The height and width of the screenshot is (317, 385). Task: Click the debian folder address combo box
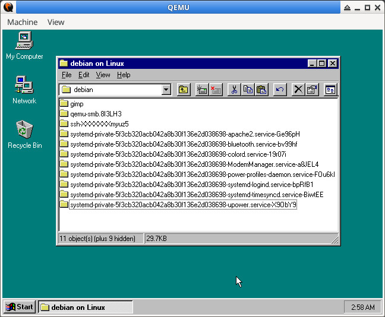[x=115, y=90]
